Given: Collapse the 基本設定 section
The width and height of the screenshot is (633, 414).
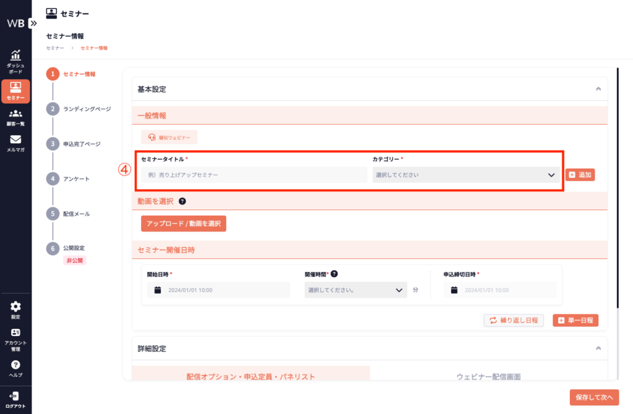Looking at the screenshot, I should 598,89.
